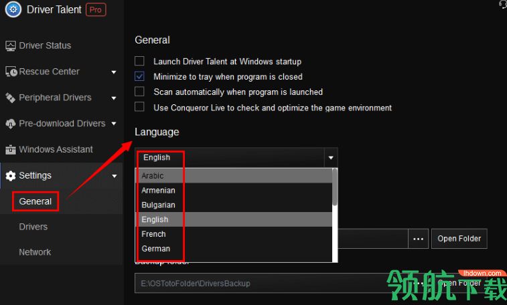Image resolution: width=507 pixels, height=305 pixels.
Task: Click the browse ellipsis button beside Open Folder
Action: [x=418, y=239]
